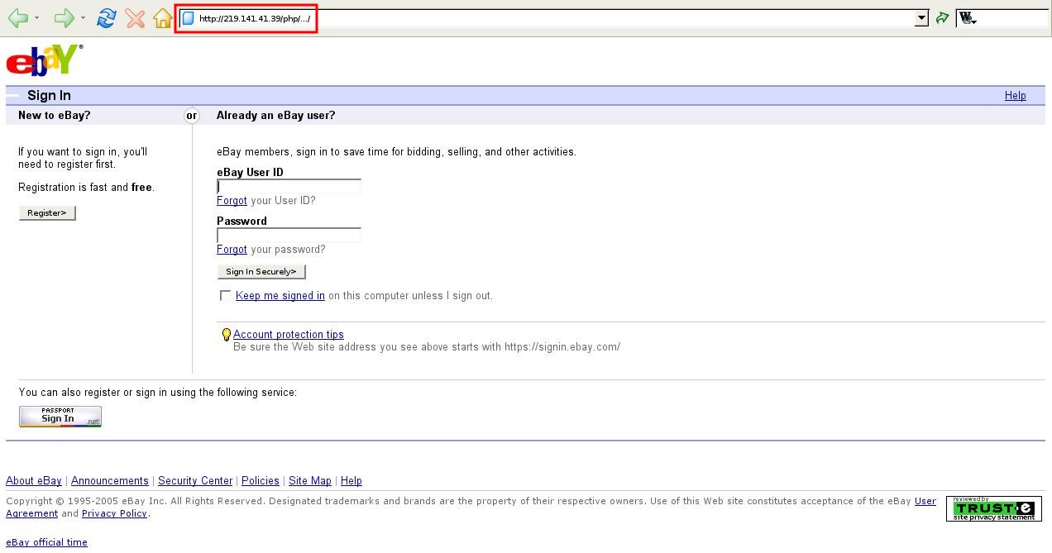1052x553 pixels.
Task: Open the Security Center footer link
Action: 195,481
